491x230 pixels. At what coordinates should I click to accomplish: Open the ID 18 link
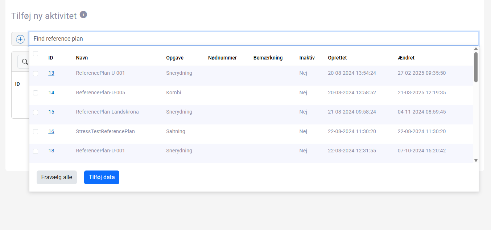pos(51,151)
